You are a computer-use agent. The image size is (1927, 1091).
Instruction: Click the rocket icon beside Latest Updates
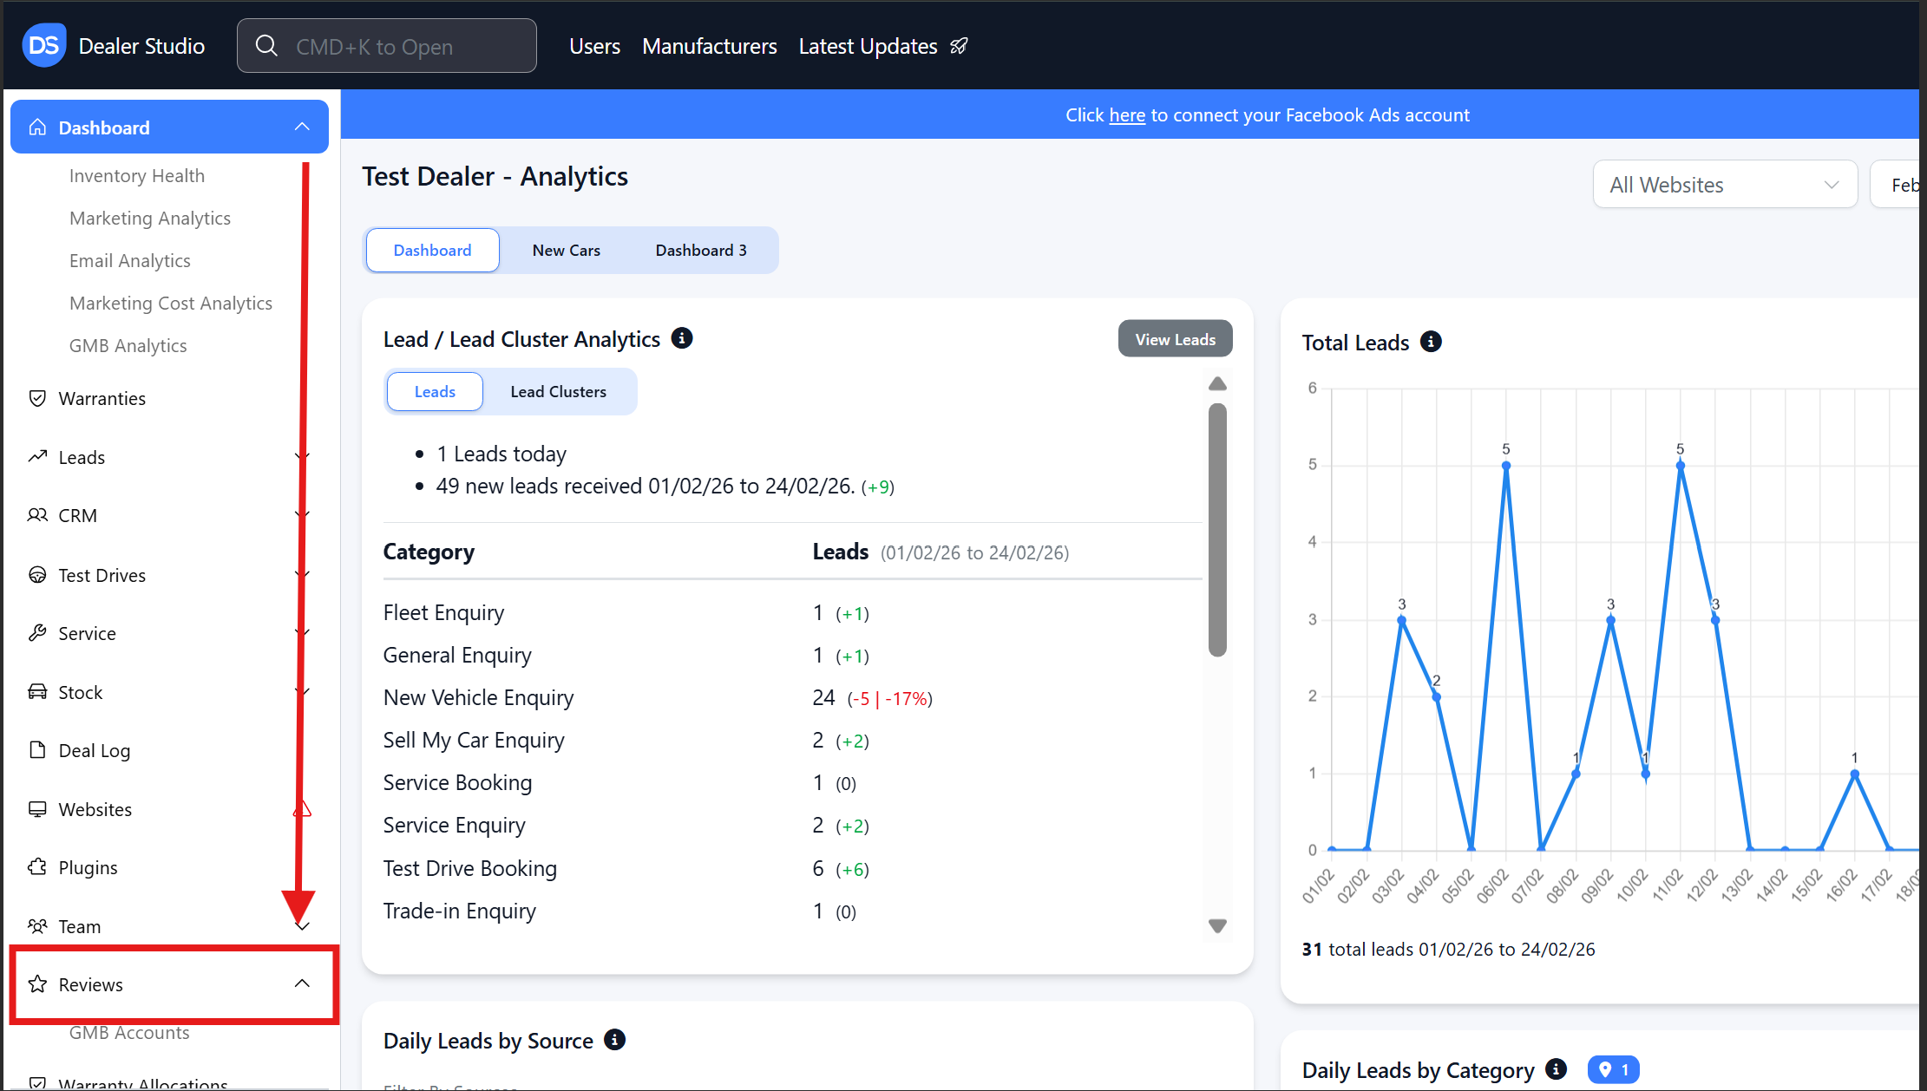coord(959,46)
